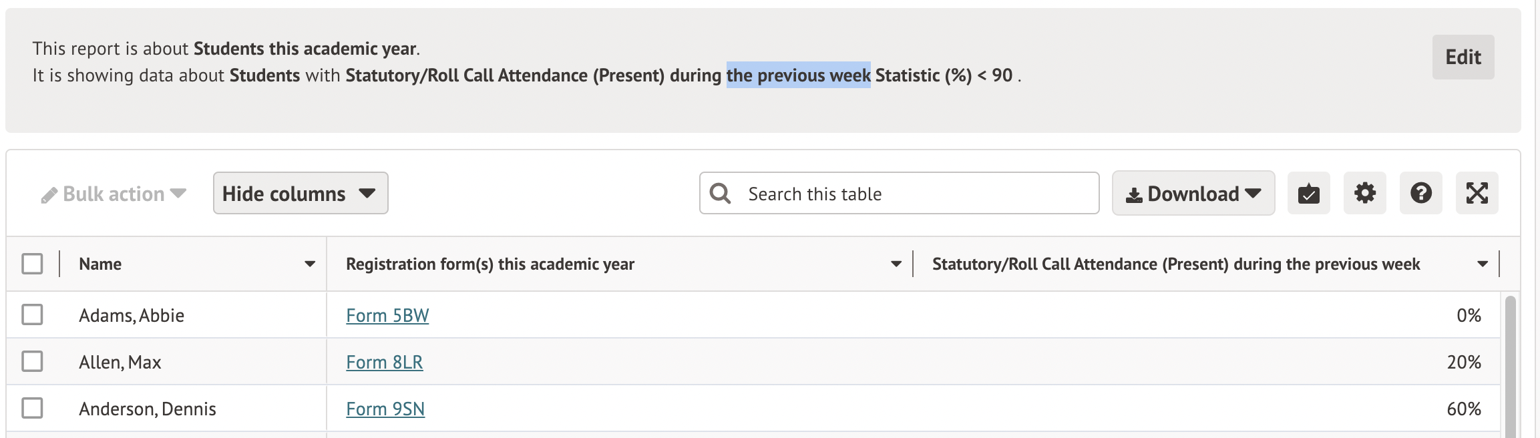This screenshot has width=1540, height=438.
Task: Open the Name column sort arrow
Action: pyautogui.click(x=310, y=264)
